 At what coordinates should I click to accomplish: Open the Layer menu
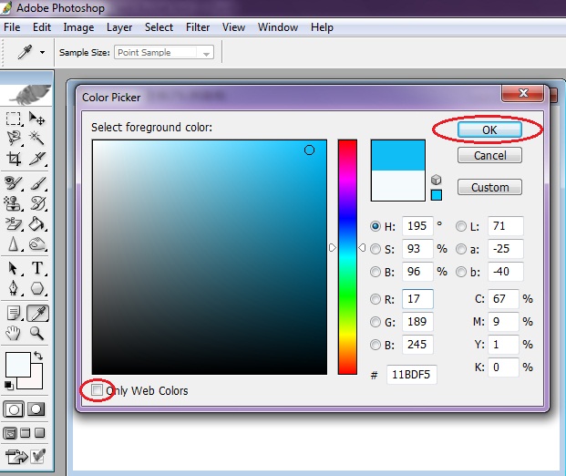119,27
